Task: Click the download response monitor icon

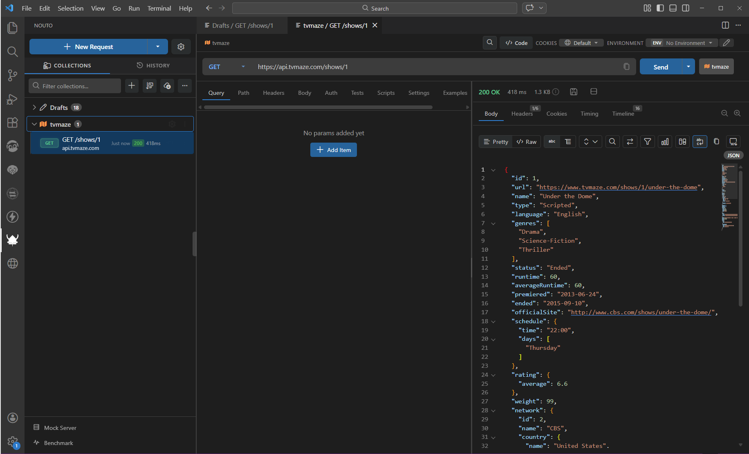Action: [x=733, y=141]
